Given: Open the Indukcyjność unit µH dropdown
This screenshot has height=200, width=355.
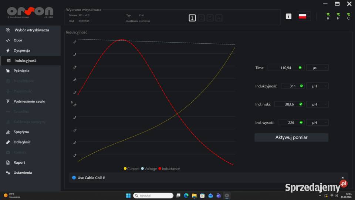Looking at the screenshot, I should [x=317, y=86].
